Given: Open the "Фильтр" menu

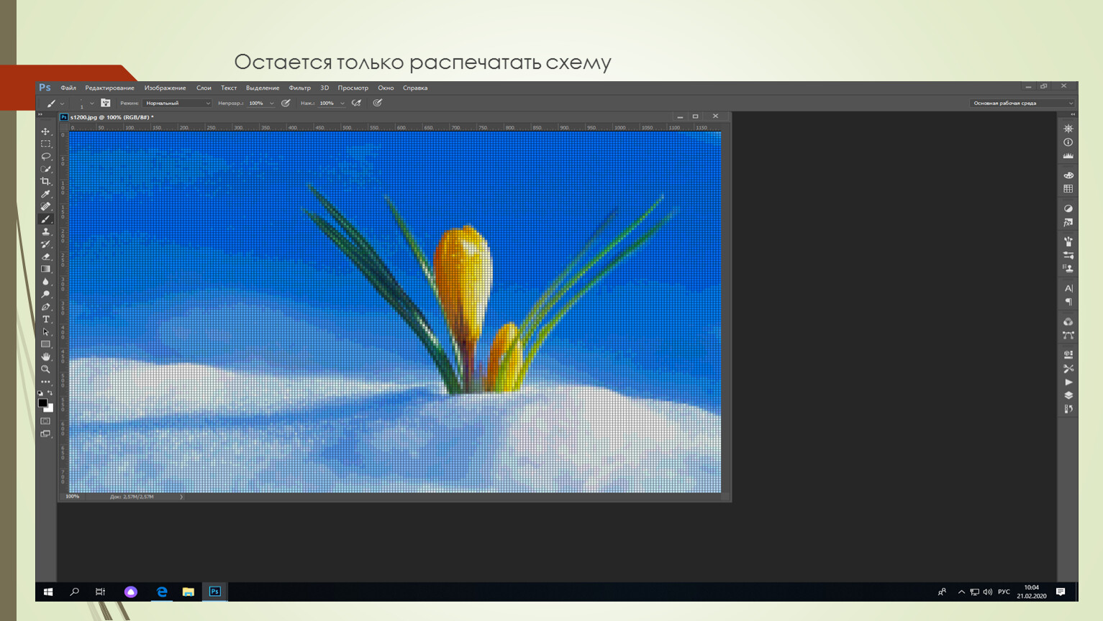Looking at the screenshot, I should (299, 88).
